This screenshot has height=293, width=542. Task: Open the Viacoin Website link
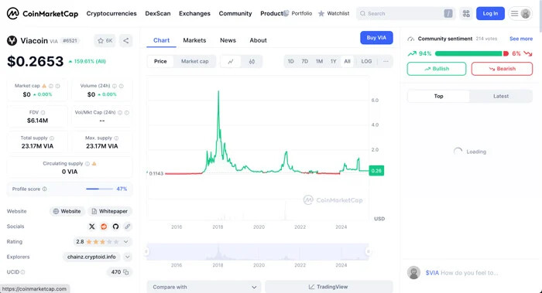[67, 211]
